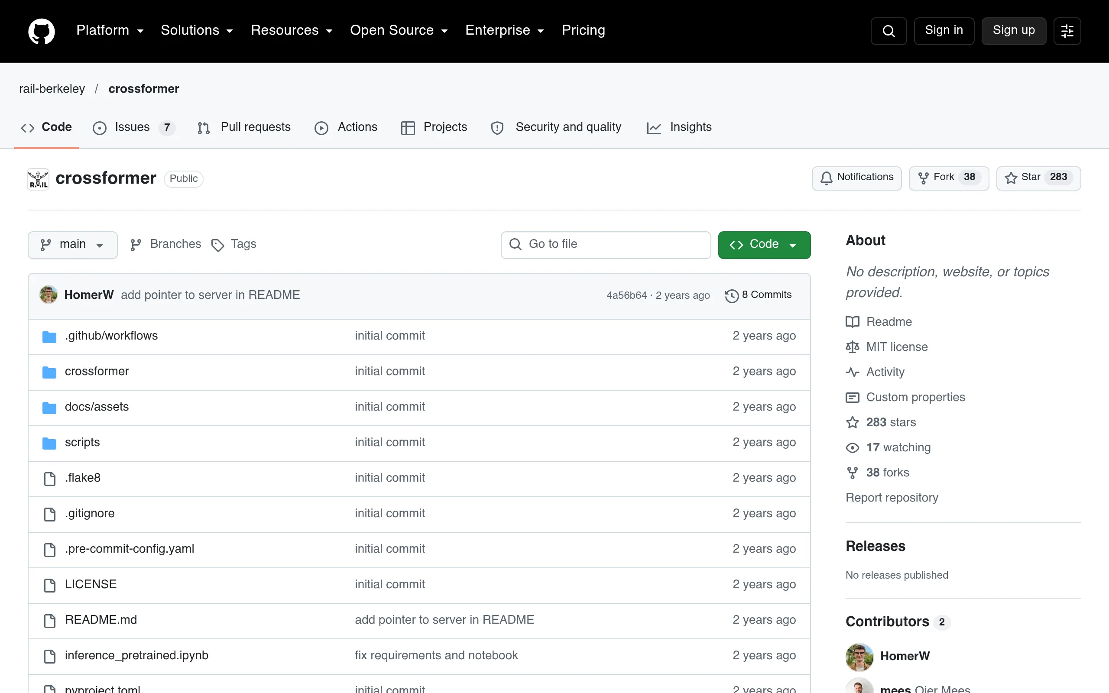Open the README.md file

coord(101,620)
